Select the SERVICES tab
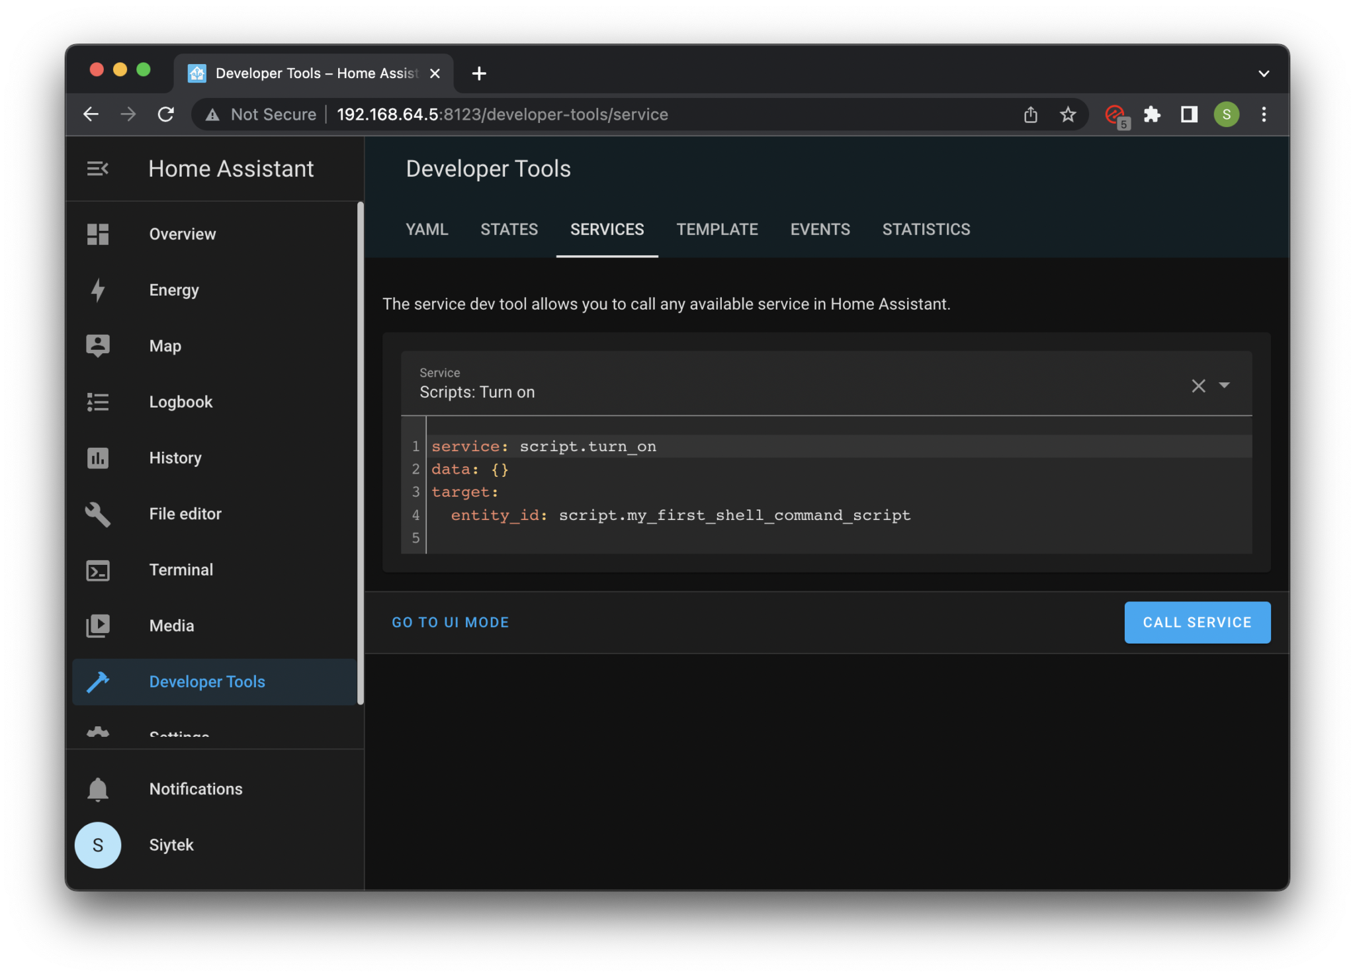Screen dimensions: 1355x977 (x=607, y=230)
